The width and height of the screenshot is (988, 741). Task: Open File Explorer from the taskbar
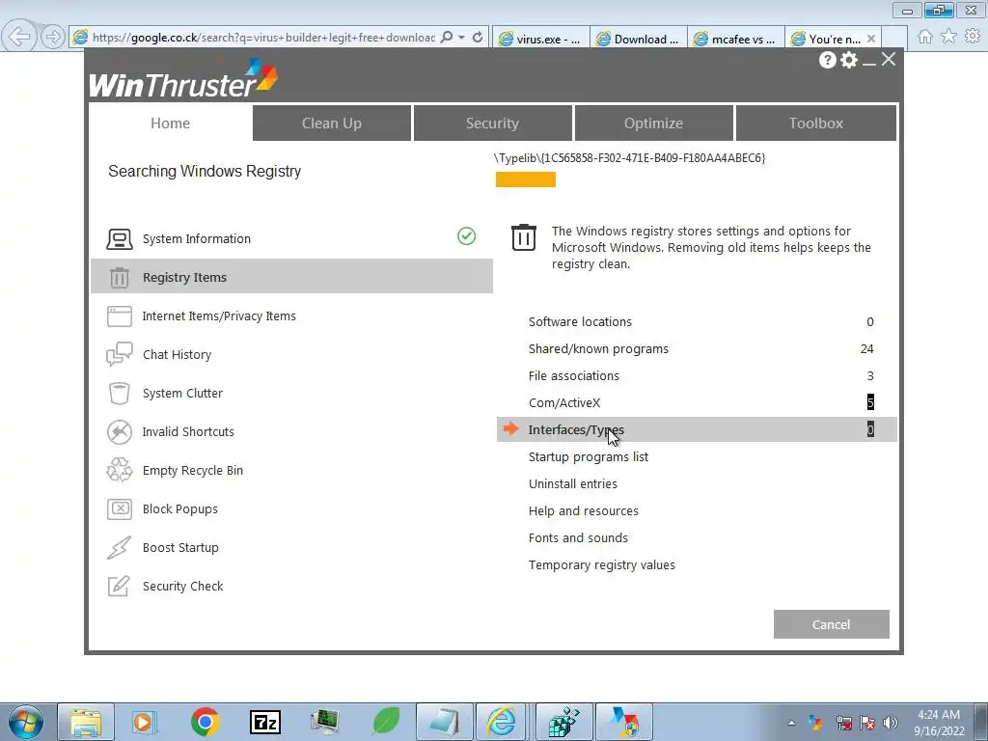(x=86, y=722)
